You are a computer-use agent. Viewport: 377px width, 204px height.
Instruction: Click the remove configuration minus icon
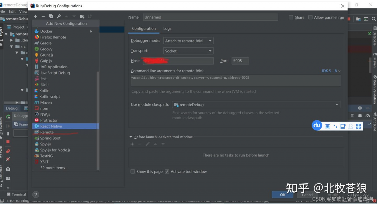point(43,16)
